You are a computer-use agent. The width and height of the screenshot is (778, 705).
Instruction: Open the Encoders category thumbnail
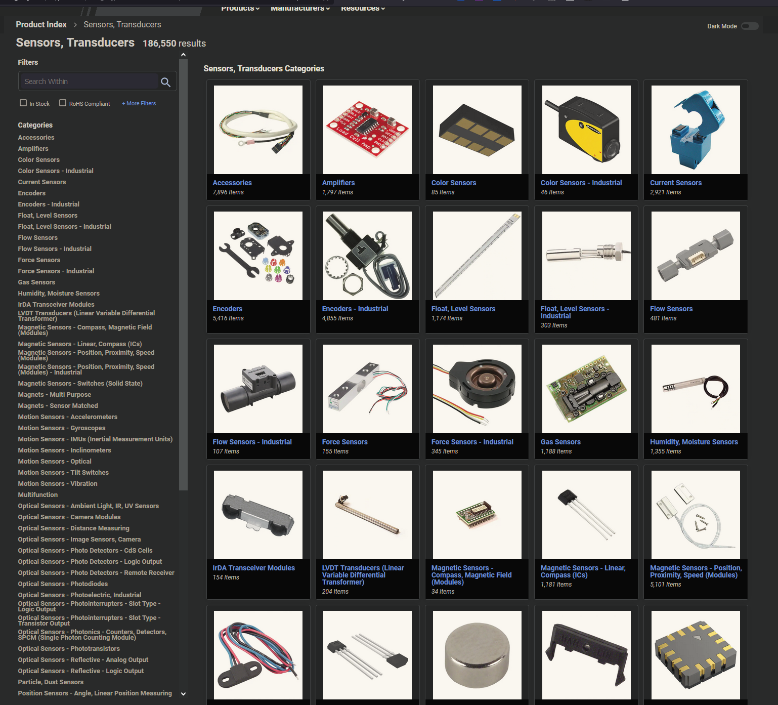[258, 256]
